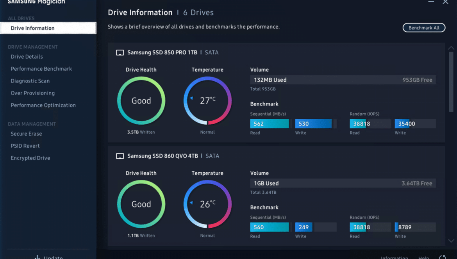Viewport: 457px width, 259px height.
Task: Click the drive icon beside Samsung SSD 860 QVO
Action: tap(120, 156)
